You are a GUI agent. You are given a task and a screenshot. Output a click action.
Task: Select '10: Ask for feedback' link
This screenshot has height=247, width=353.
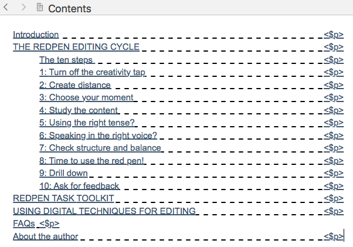coord(79,186)
